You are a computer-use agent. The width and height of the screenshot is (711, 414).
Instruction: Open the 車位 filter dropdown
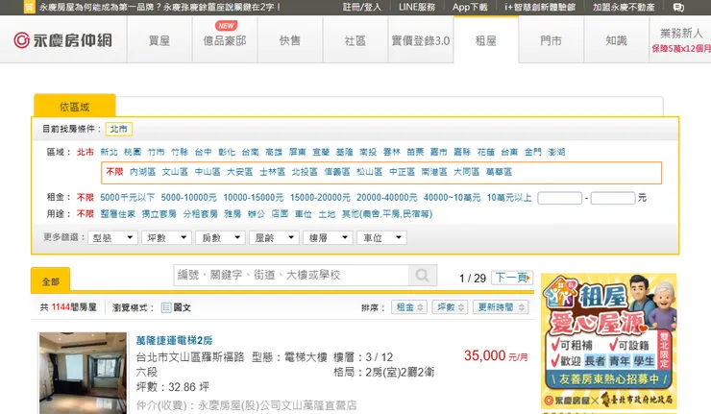click(381, 237)
